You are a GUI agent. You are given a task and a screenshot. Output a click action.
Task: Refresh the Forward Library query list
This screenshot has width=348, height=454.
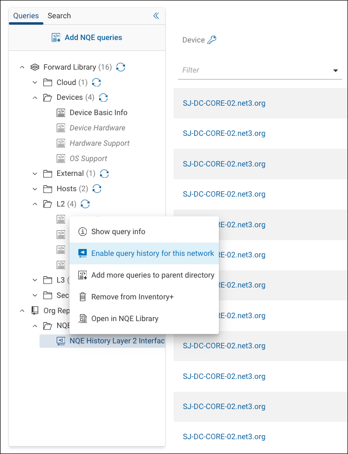pos(121,67)
